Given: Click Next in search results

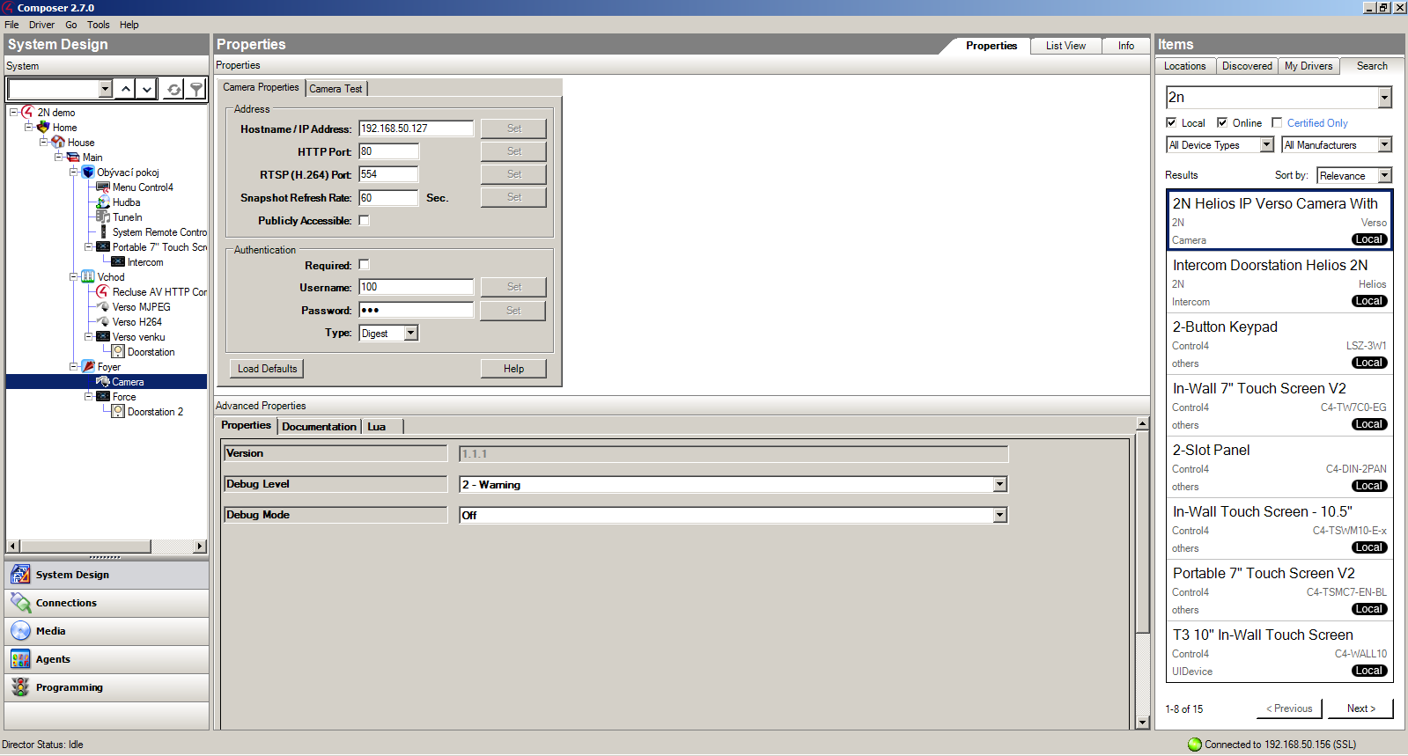Looking at the screenshot, I should [1360, 708].
